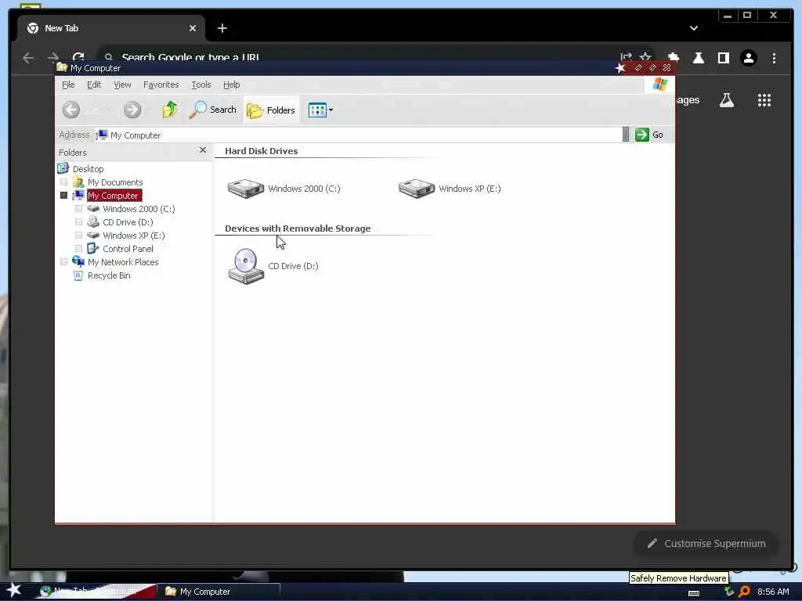Expand CD Drive (D:) tree node
This screenshot has height=601, width=802.
point(78,221)
